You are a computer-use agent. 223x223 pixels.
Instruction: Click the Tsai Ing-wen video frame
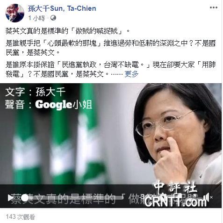tap(111, 139)
